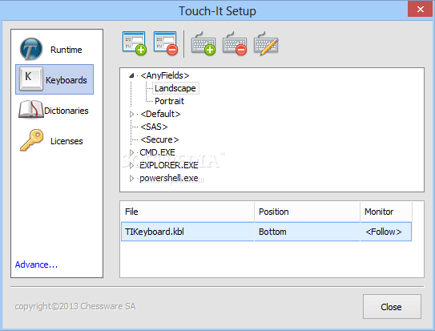Click the add keyboard icon

click(x=203, y=43)
